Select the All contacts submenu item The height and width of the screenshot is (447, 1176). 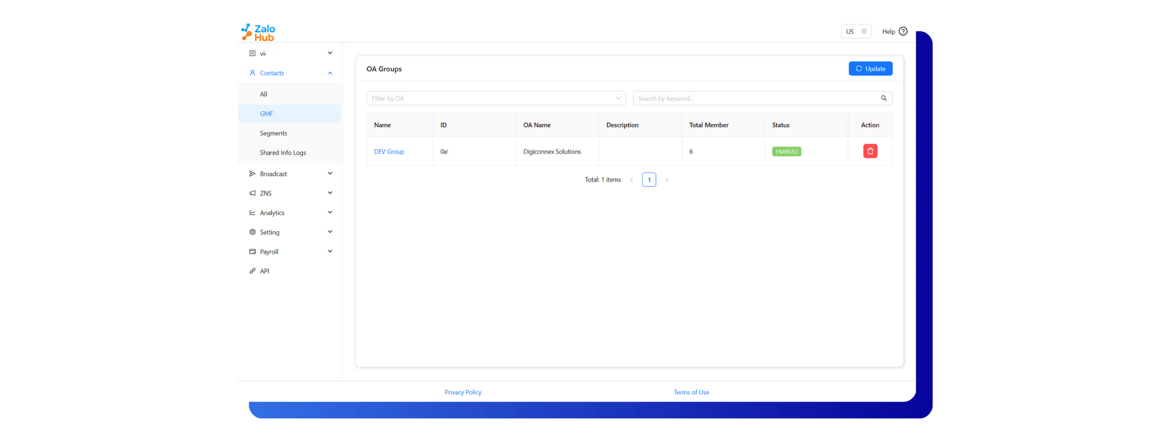tap(263, 94)
